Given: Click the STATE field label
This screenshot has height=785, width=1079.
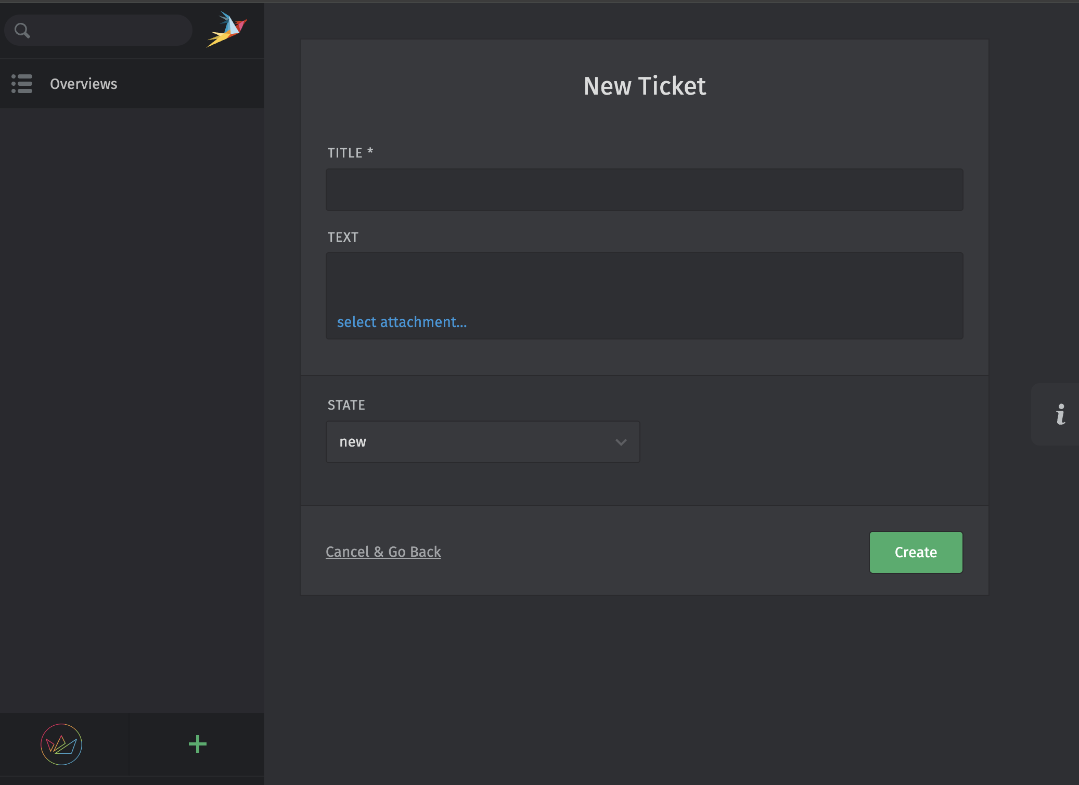Looking at the screenshot, I should tap(346, 405).
